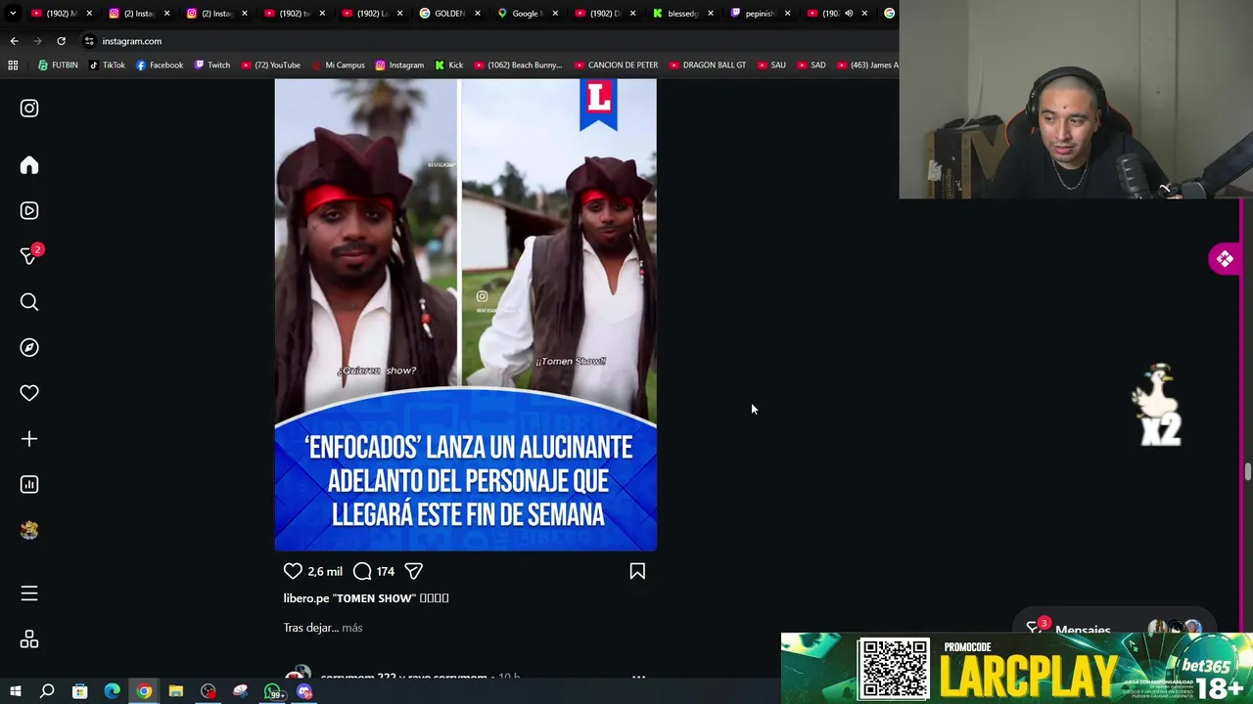Image resolution: width=1253 pixels, height=704 pixels.
Task: Open Instagram search magnifier in sidebar
Action: pos(29,302)
